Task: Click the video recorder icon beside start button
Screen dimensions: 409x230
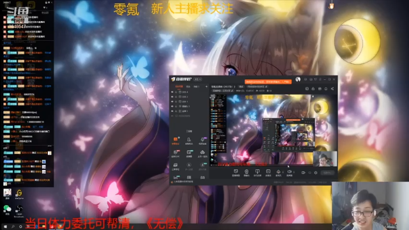Action: tap(303, 172)
